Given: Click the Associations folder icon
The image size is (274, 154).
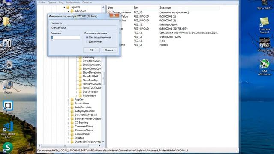Looking at the screenshot, I should pyautogui.click(x=72, y=103).
